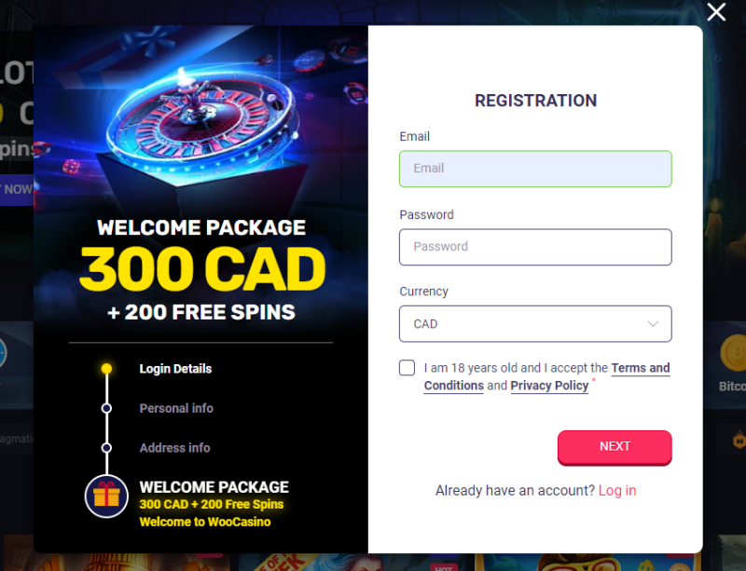View the Privacy Policy
746x571 pixels.
pos(548,386)
